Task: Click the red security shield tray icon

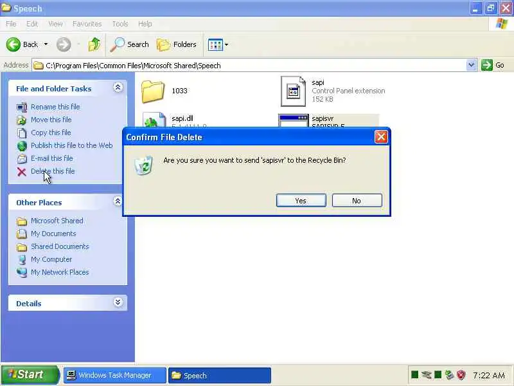Action: (x=461, y=374)
